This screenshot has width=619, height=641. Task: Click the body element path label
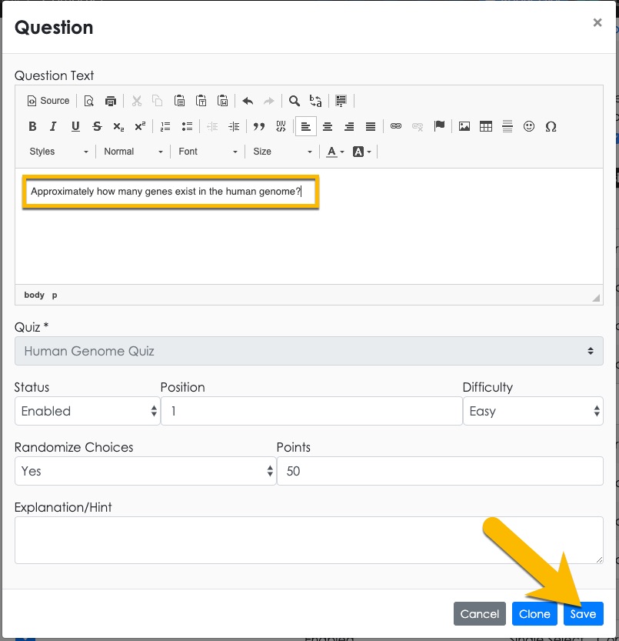[34, 295]
